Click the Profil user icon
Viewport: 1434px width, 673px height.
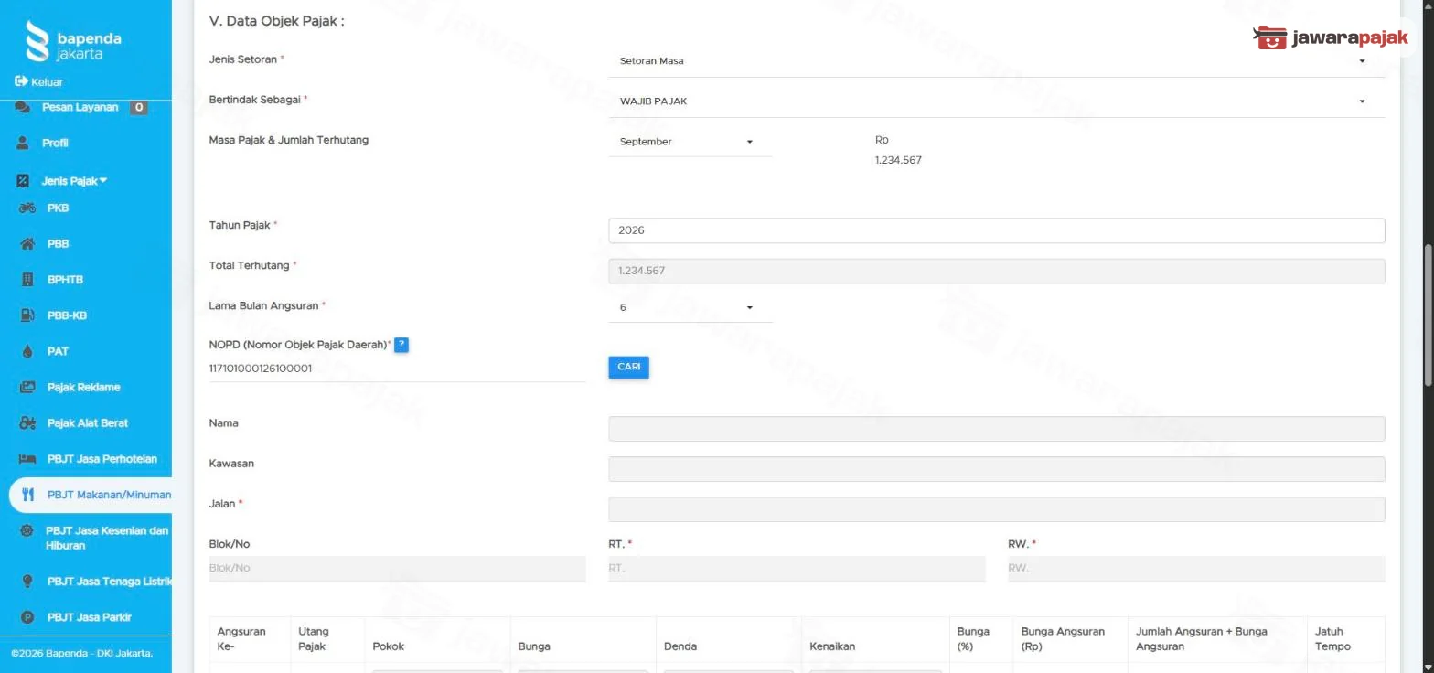coord(23,144)
